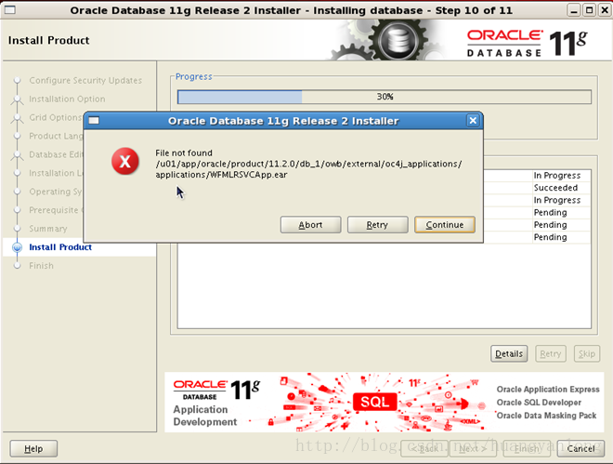Click the Oracle Database 11g header logo
The image size is (613, 464).
pos(527,43)
